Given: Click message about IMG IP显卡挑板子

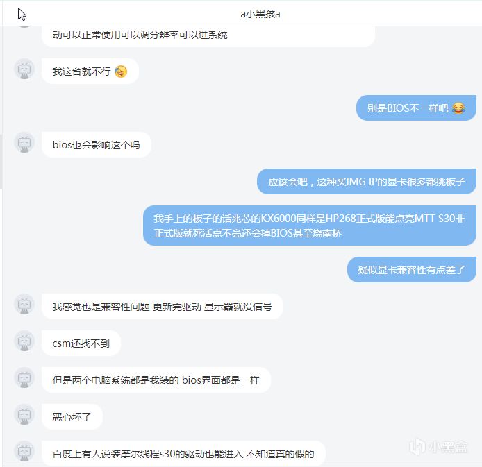Looking at the screenshot, I should point(367,182).
